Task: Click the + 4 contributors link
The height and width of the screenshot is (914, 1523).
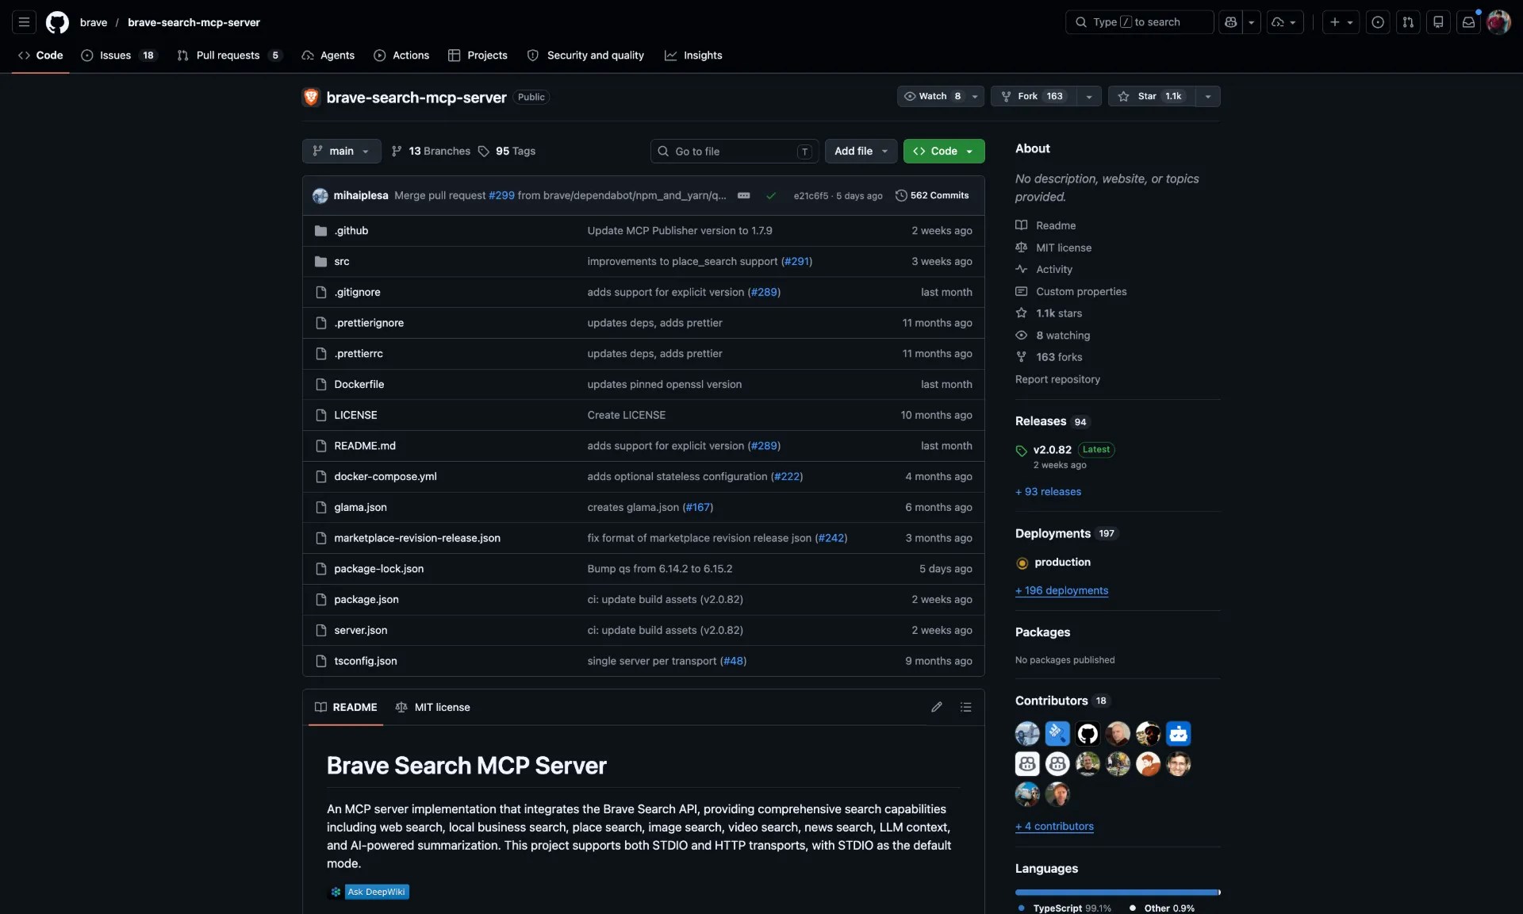Action: click(x=1054, y=826)
